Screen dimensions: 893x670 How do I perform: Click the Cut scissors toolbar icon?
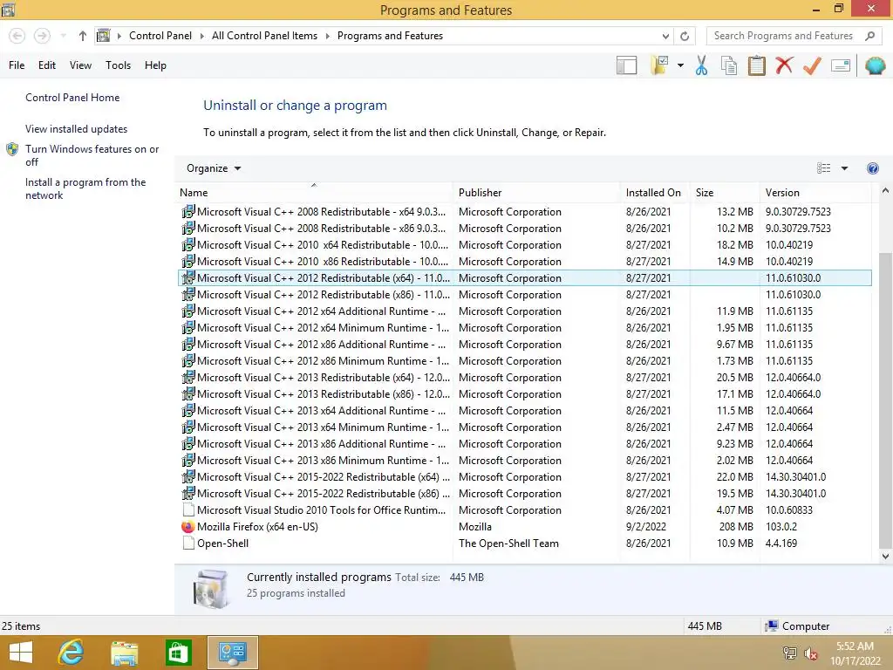pos(701,65)
